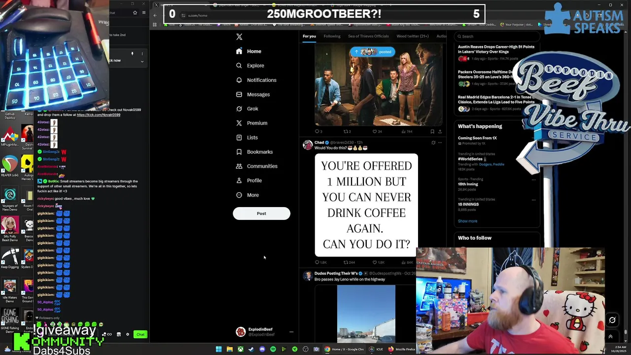
Task: Open File Explorer from the taskbar
Action: [229, 349]
